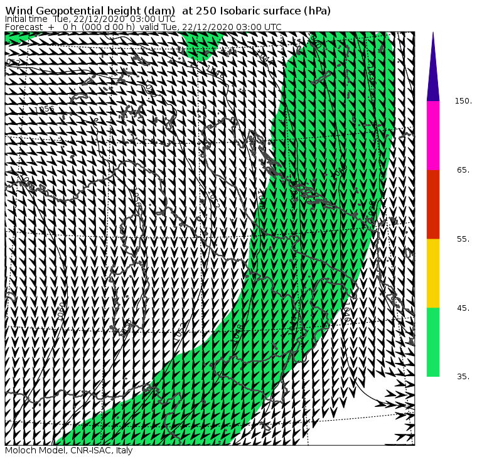Click the red 55–65 color band in legend
Image resolution: width=477 pixels, height=459 pixels.
tap(433, 204)
